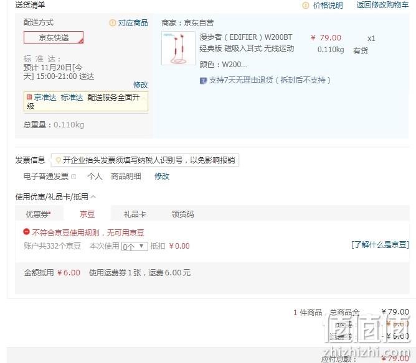
Task: Click 商品明细 invoice content text
Action: click(x=126, y=177)
